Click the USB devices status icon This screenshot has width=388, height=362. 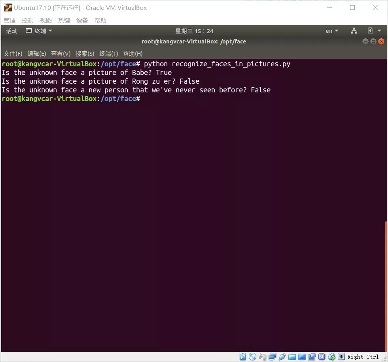coord(282,356)
